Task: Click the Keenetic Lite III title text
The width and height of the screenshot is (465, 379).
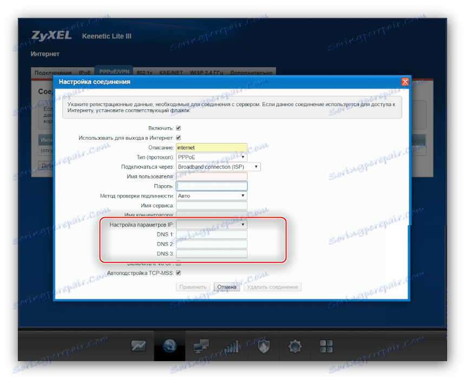Action: point(107,36)
